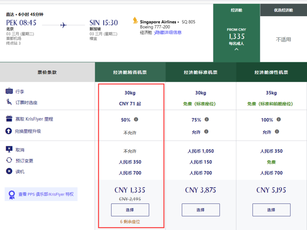Screen dimensions: 307x230
Task: Click info icon next to 允许 in 标准机票 column
Action: pyautogui.click(x=207, y=131)
